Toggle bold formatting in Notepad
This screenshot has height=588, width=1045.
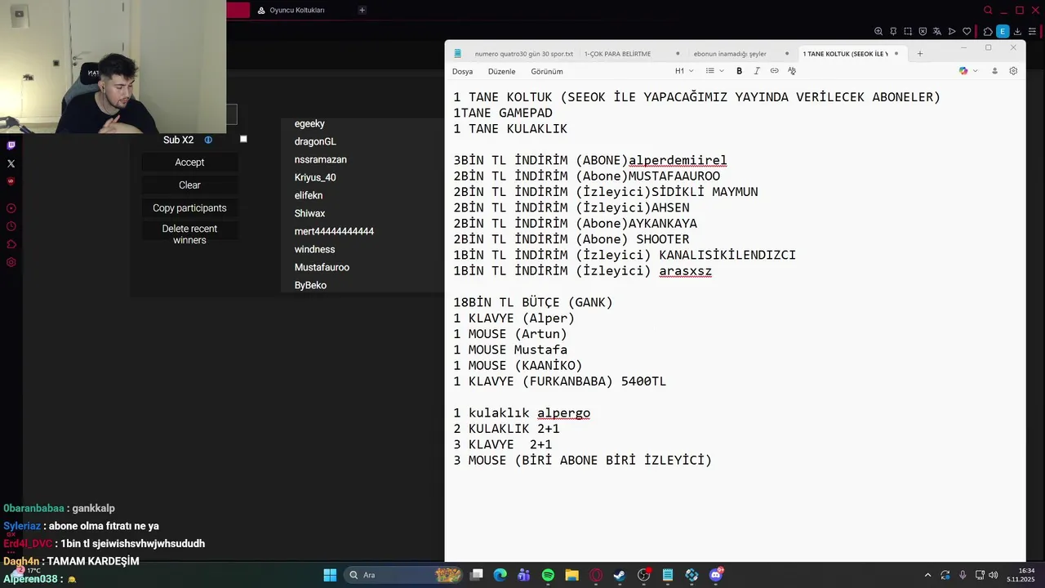(x=740, y=71)
